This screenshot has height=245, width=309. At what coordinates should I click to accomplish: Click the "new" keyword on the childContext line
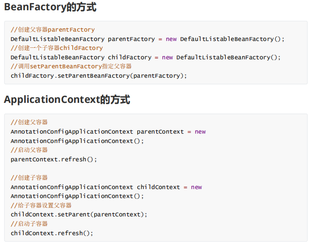[x=196, y=187]
